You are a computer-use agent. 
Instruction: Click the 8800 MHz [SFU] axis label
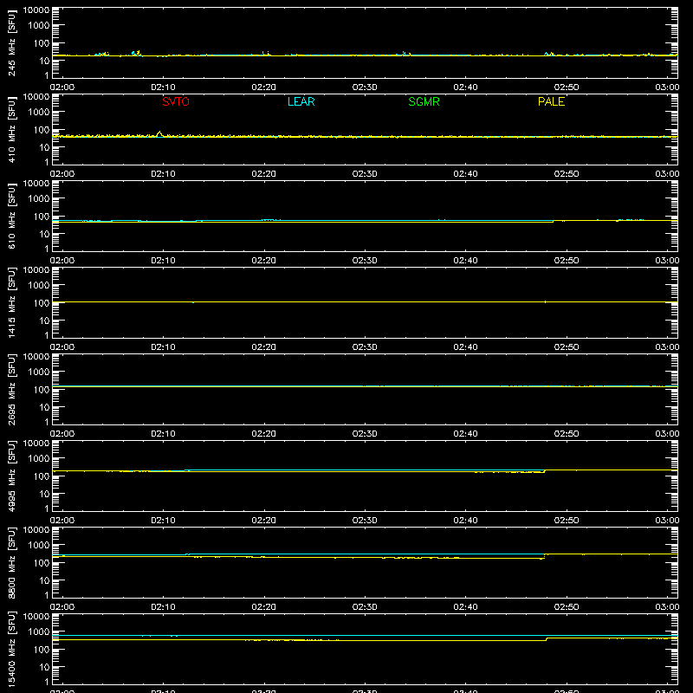click(12, 563)
